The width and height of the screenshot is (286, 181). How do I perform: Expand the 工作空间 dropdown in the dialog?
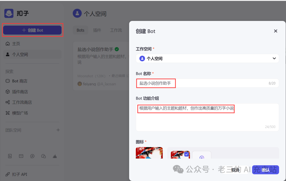point(207,58)
